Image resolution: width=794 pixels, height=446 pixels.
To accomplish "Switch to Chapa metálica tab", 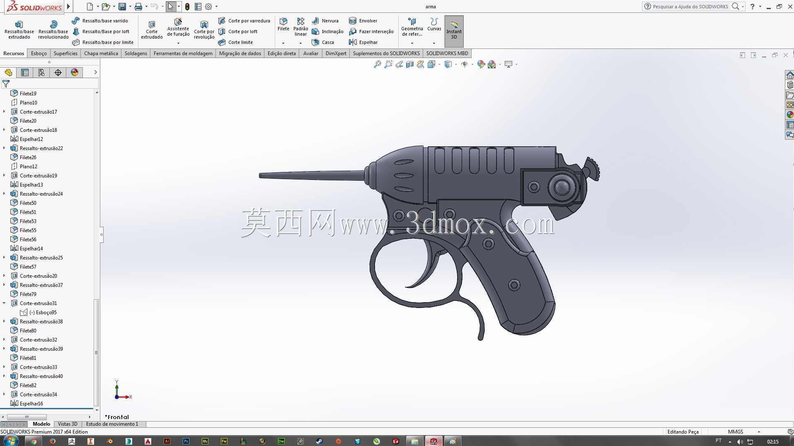I will pyautogui.click(x=101, y=53).
